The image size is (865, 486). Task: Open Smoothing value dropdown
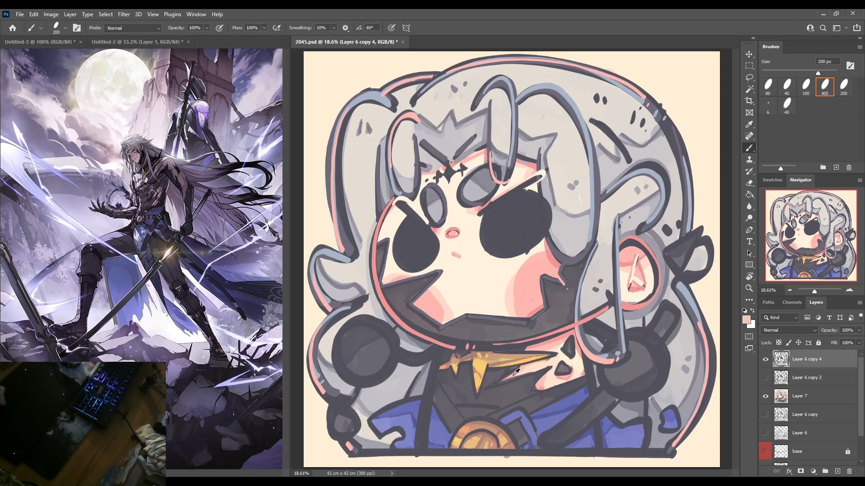point(334,28)
